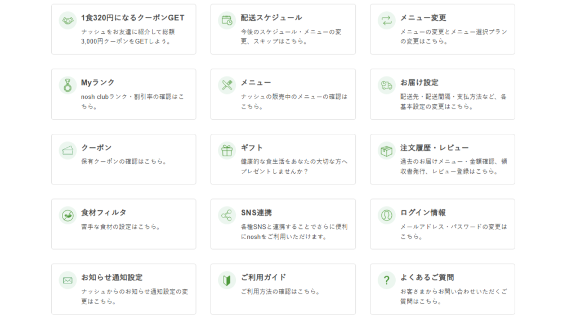Image resolution: width=563 pixels, height=316 pixels.
Task: Select the 食材フィルタ heading
Action: (x=104, y=213)
